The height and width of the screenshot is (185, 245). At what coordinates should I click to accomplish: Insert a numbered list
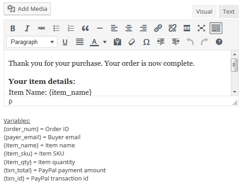click(x=71, y=29)
